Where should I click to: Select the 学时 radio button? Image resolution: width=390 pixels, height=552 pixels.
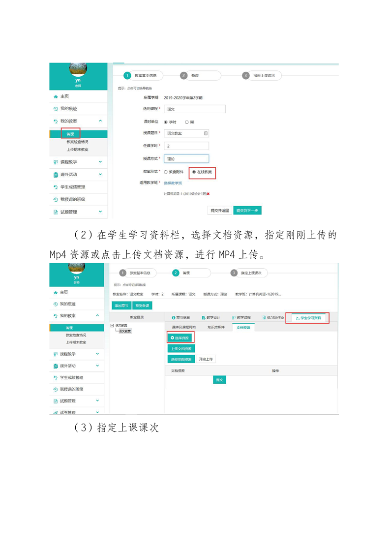coord(166,122)
